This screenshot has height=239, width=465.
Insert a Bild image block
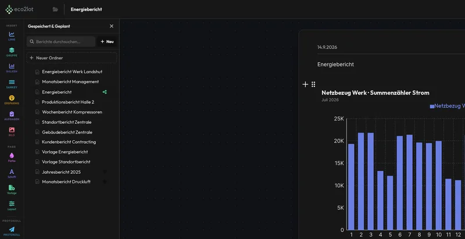pyautogui.click(x=12, y=132)
